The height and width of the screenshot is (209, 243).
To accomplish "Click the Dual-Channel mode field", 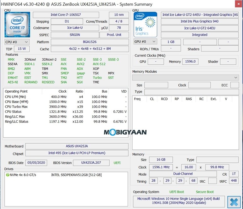I will pos(183,174).
